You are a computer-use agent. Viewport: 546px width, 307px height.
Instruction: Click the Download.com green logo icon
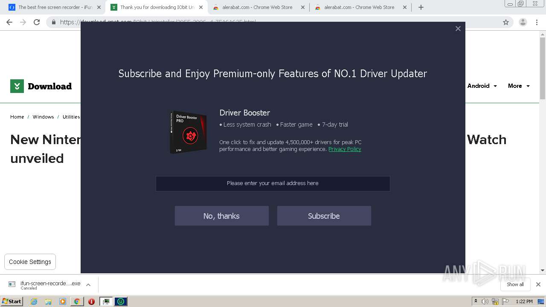coord(17,86)
